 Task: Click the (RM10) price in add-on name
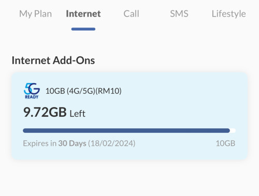click(108, 91)
